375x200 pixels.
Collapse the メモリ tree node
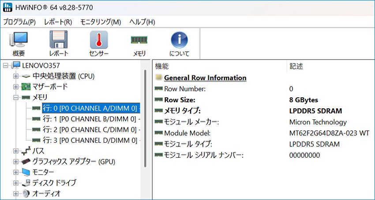coord(16,97)
